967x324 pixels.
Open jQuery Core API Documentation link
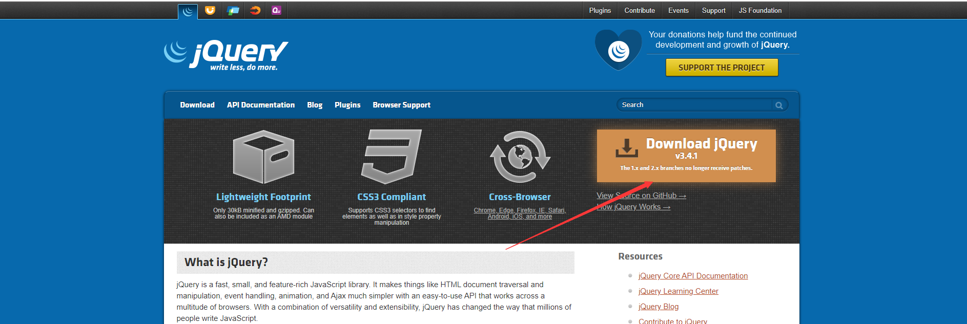point(693,276)
